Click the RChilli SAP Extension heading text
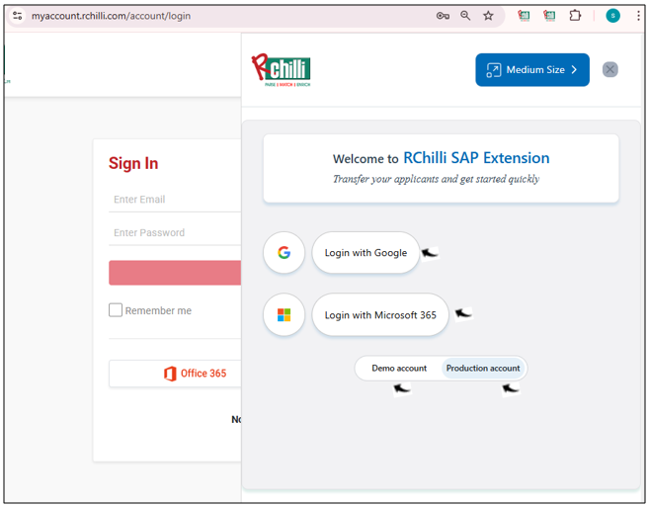 tap(476, 158)
